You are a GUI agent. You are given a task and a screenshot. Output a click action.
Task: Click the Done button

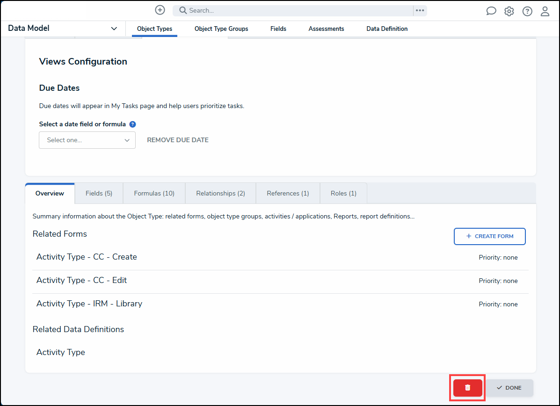click(509, 388)
